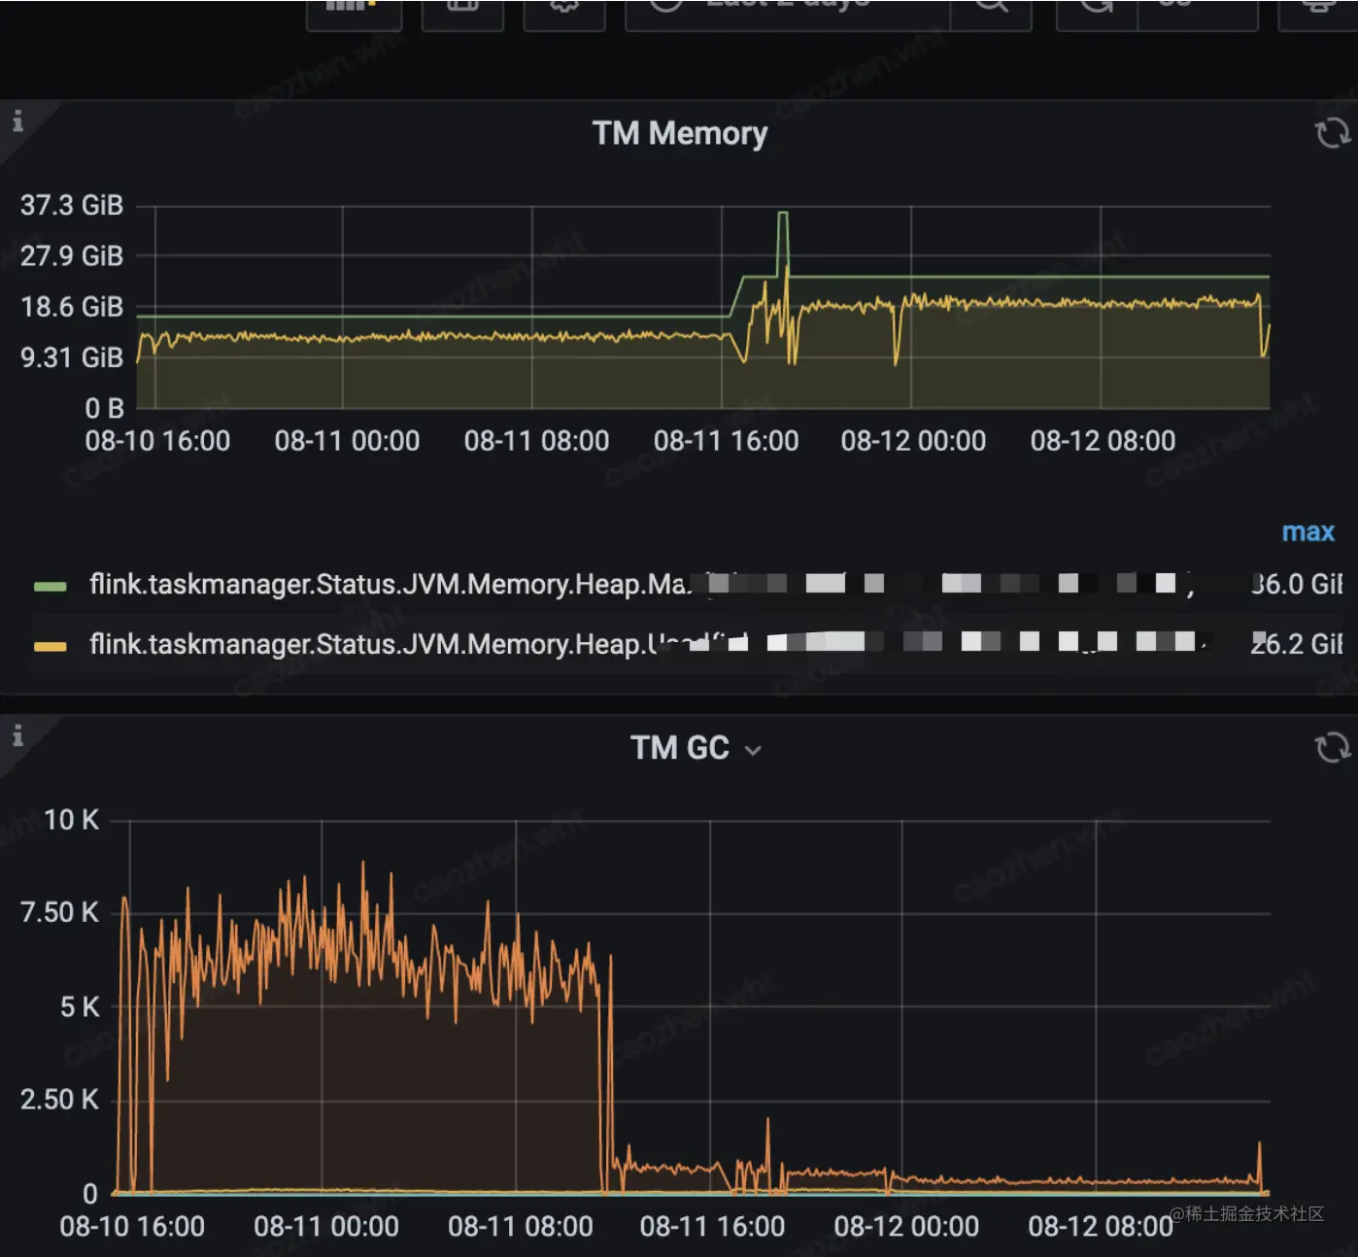Click the 5 K y-axis label on TM GC
Image resolution: width=1358 pixels, height=1257 pixels.
click(x=79, y=1006)
